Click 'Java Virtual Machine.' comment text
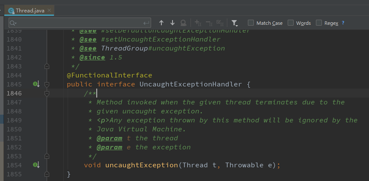Viewport: 369px width, 181px height. (x=141, y=129)
